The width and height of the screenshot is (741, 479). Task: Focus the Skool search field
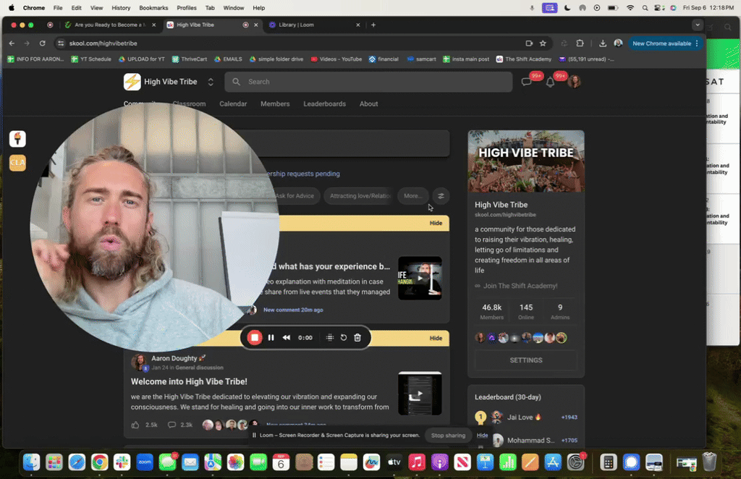(x=368, y=82)
